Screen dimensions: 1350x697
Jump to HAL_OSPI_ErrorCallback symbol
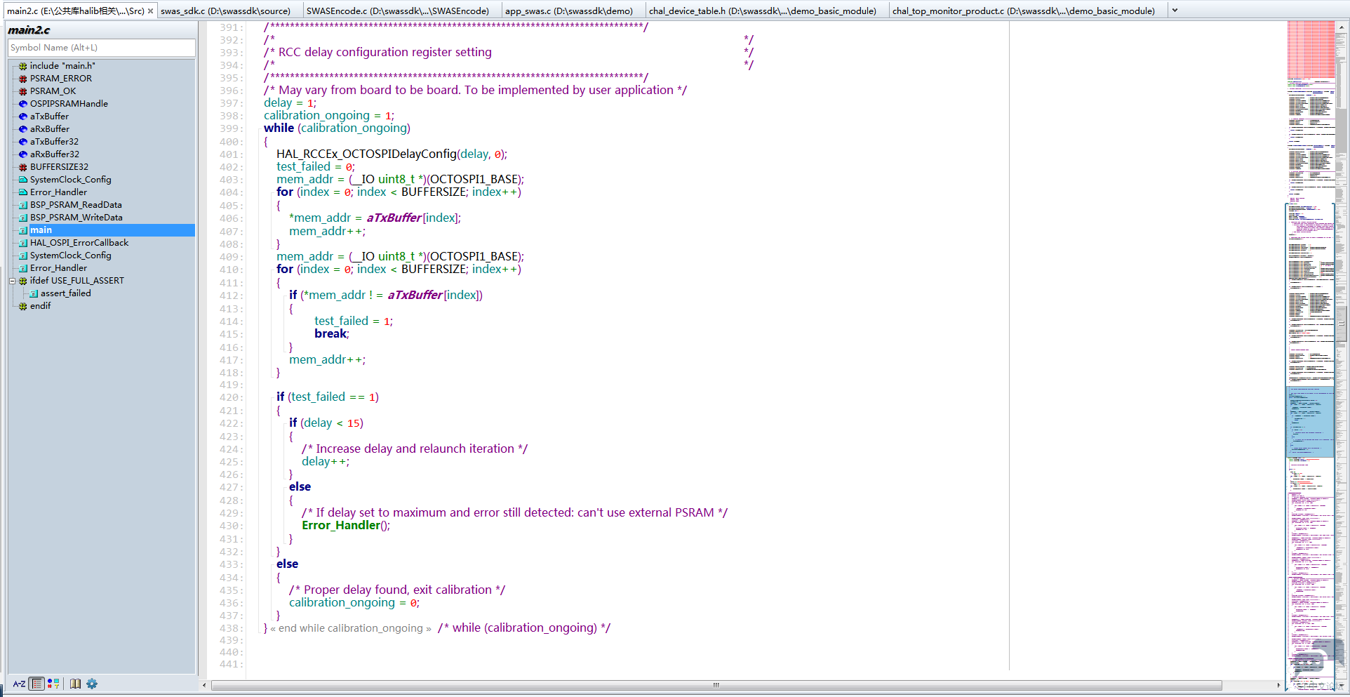79,243
